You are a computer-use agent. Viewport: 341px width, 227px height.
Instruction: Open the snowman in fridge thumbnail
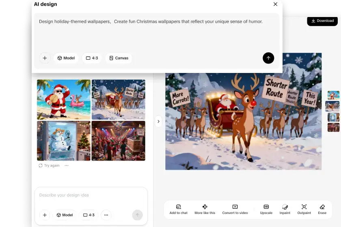click(64, 141)
